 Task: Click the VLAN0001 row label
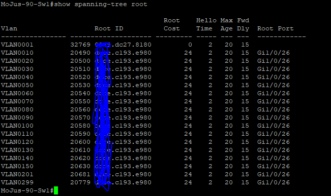pyautogui.click(x=17, y=45)
